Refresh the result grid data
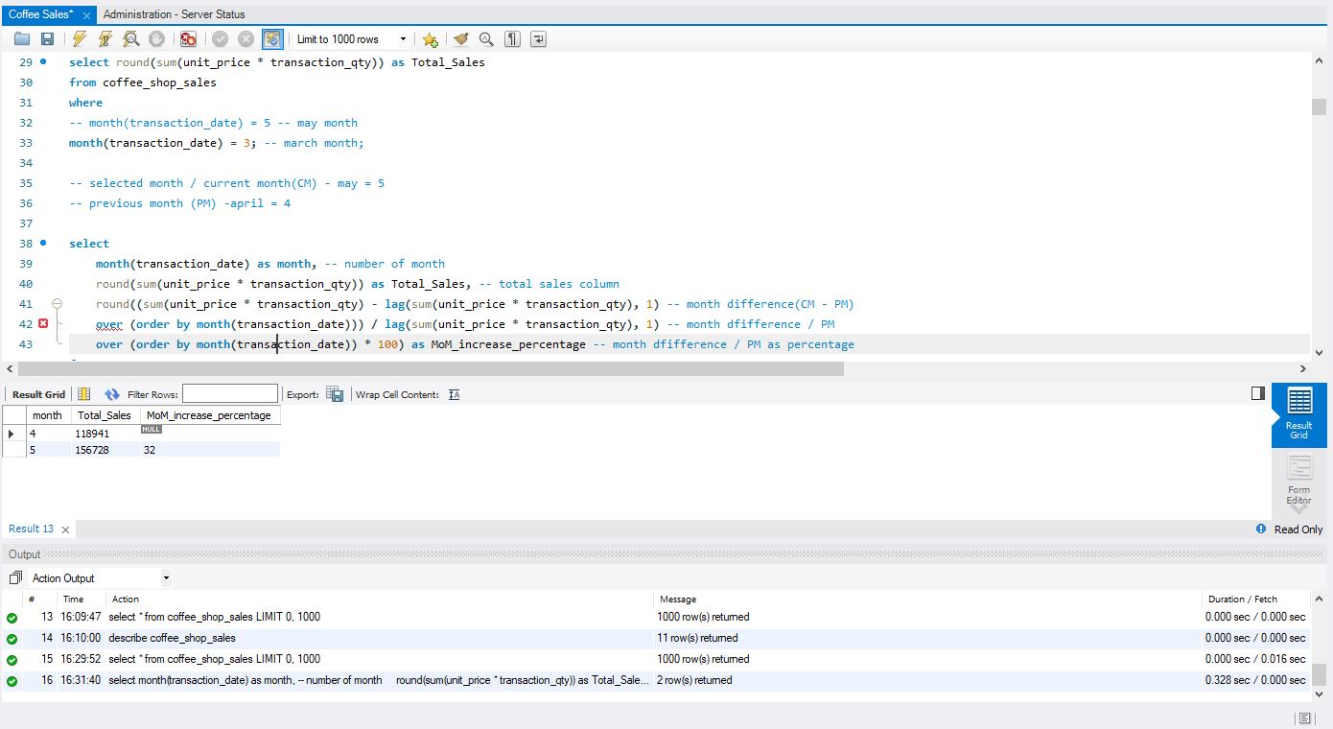1333x729 pixels. pyautogui.click(x=112, y=394)
